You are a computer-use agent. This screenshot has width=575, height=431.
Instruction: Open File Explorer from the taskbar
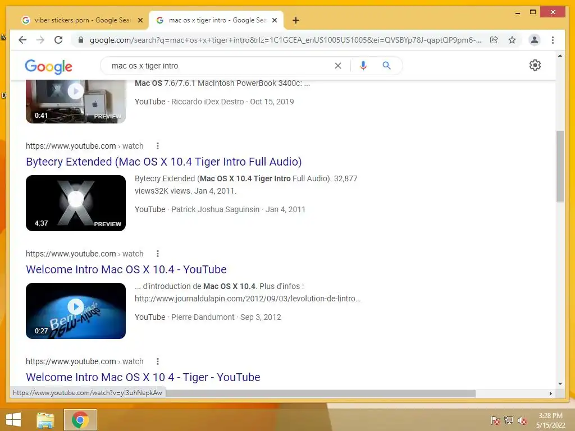[x=45, y=420]
